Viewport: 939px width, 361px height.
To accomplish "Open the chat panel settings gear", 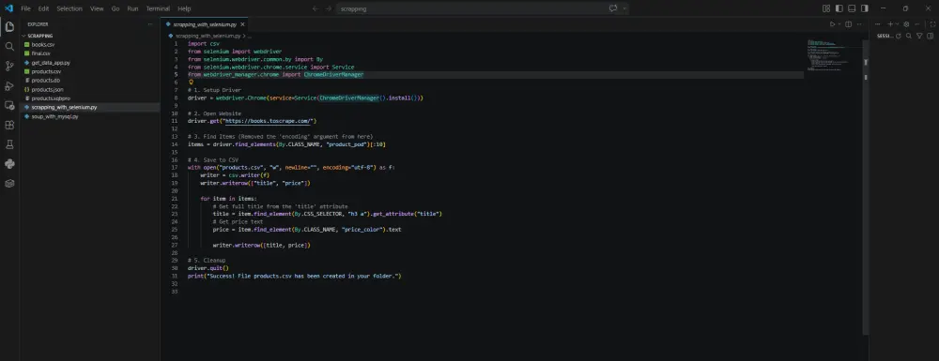I will click(x=906, y=24).
